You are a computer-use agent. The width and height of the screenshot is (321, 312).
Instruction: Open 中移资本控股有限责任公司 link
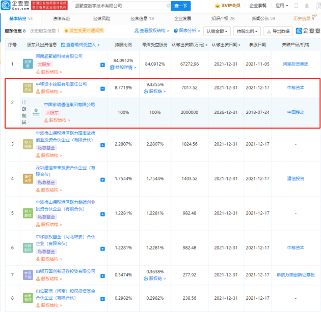click(61, 84)
